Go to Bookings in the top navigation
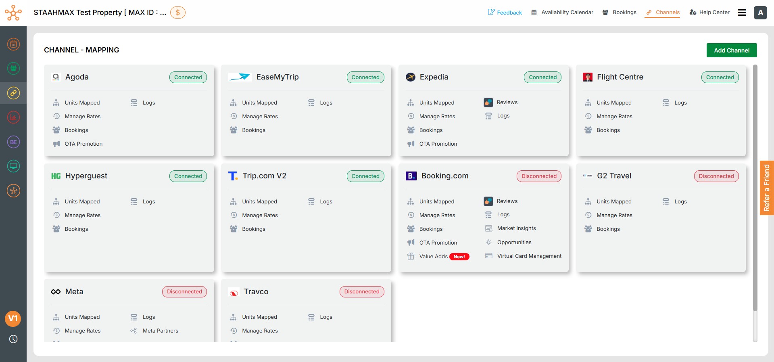Screen dimensions: 774x362 (620, 13)
